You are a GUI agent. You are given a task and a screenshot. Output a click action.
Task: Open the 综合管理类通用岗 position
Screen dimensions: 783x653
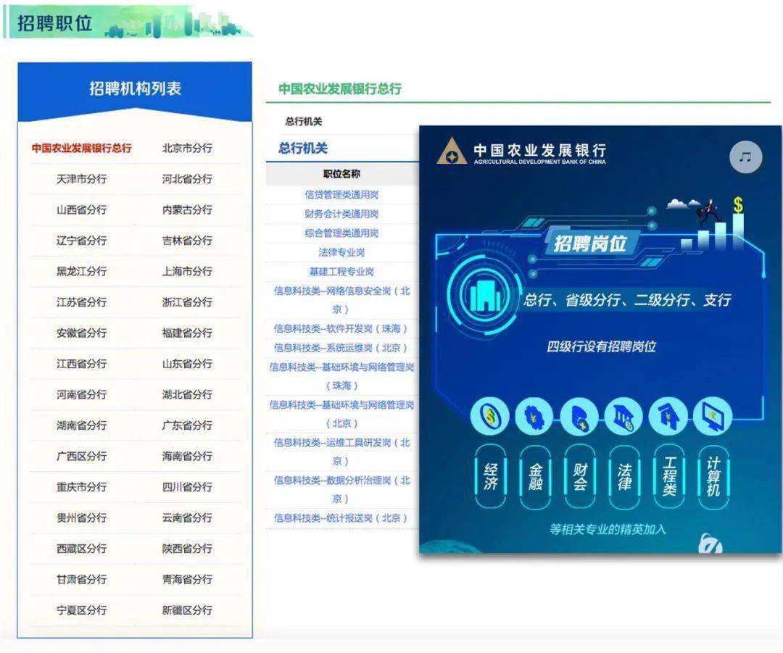[341, 233]
